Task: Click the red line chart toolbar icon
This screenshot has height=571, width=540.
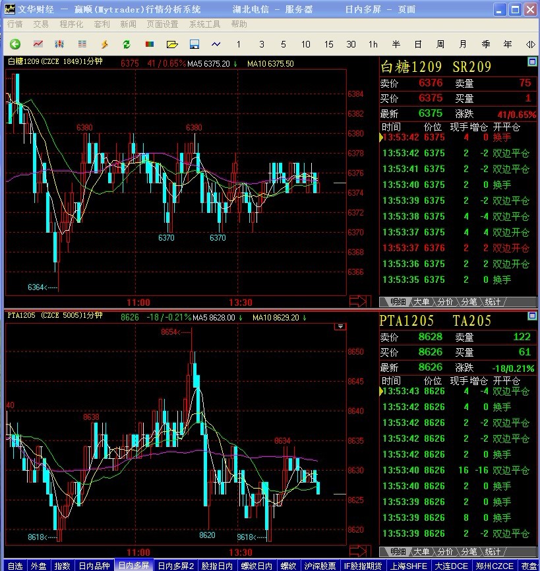Action: coord(38,44)
